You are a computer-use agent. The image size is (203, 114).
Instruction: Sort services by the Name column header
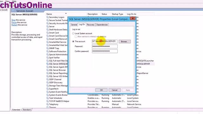point(66,14)
